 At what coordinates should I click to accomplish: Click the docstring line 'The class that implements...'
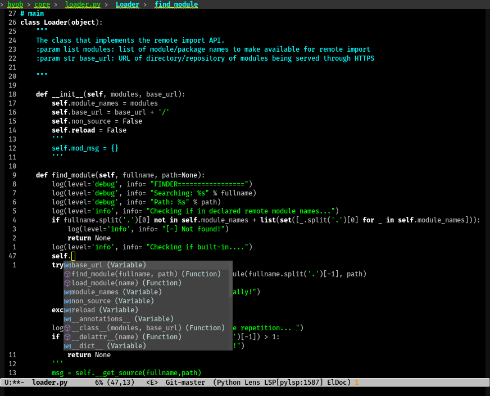coord(130,40)
